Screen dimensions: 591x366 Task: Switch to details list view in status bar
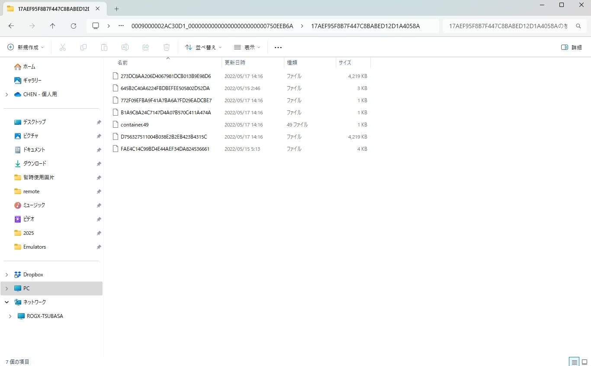coord(574,362)
